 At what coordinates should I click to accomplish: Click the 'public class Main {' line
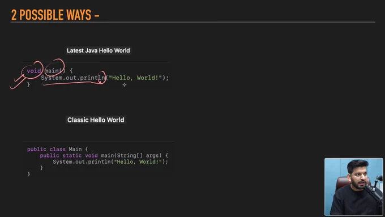coord(57,149)
